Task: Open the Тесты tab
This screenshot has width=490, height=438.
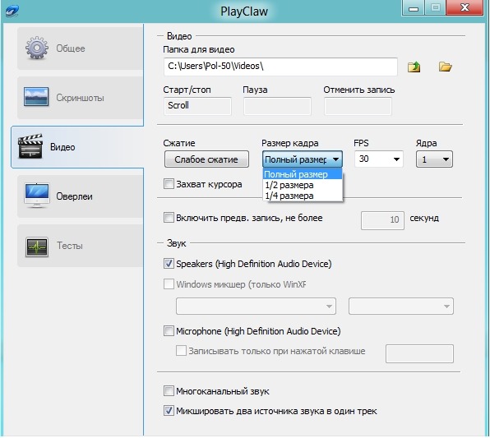Action: click(x=81, y=246)
